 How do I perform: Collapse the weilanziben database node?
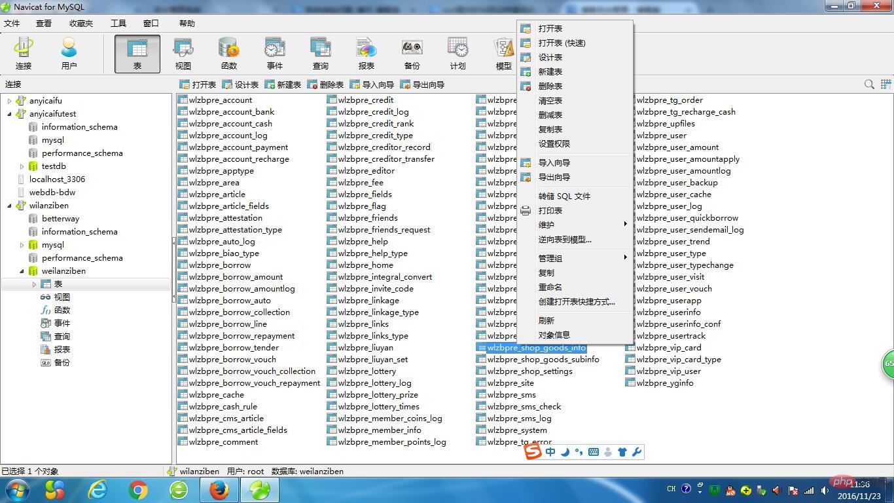click(x=22, y=271)
